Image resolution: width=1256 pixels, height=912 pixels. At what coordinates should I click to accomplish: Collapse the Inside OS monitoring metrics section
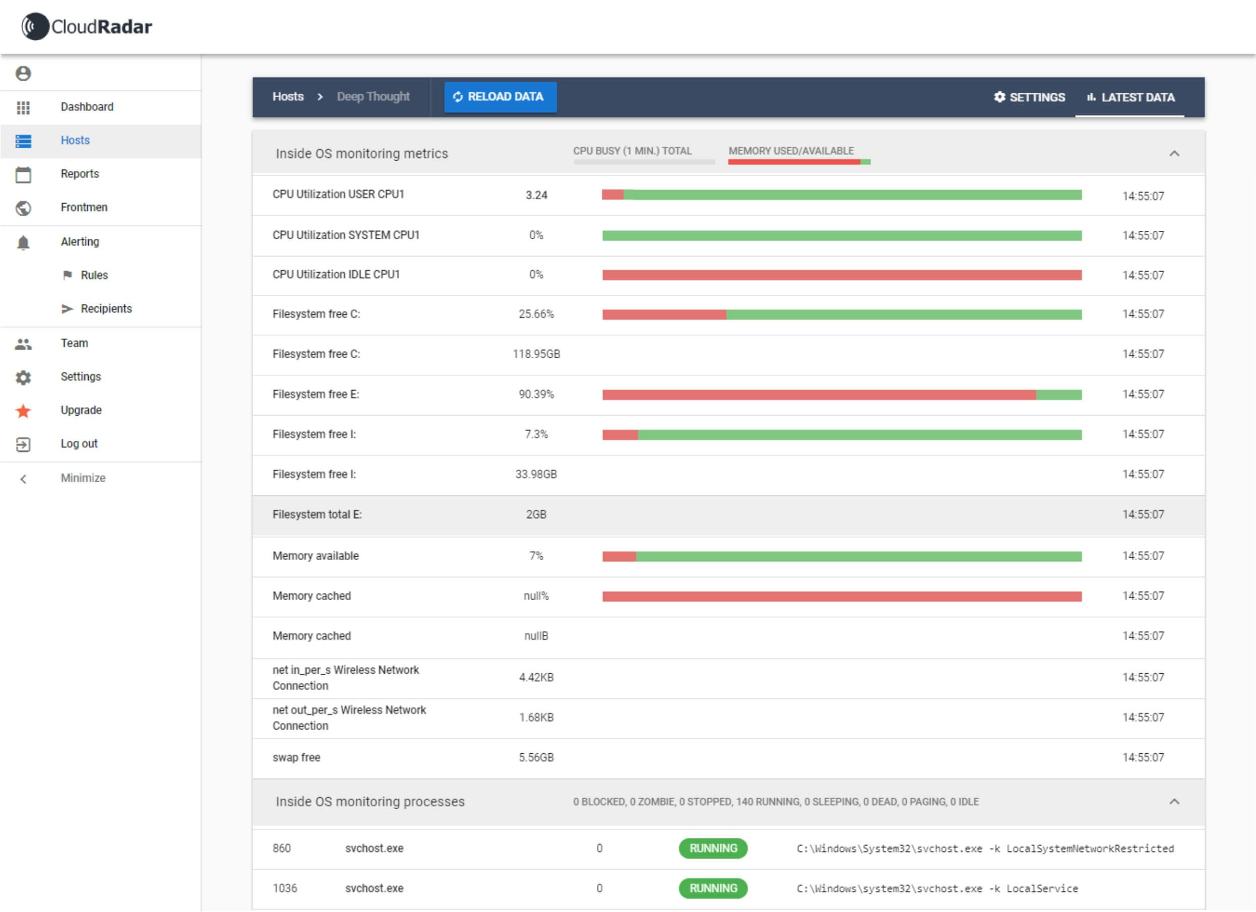(1174, 153)
